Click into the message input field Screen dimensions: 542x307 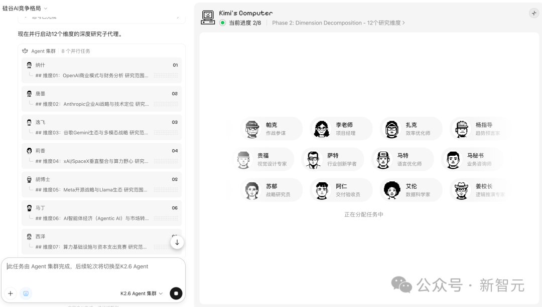click(93, 273)
